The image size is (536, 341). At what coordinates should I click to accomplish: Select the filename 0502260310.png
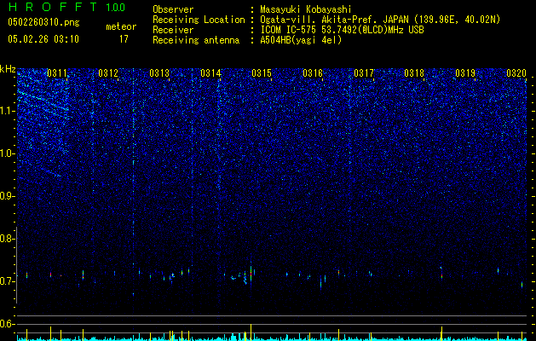[x=43, y=22]
